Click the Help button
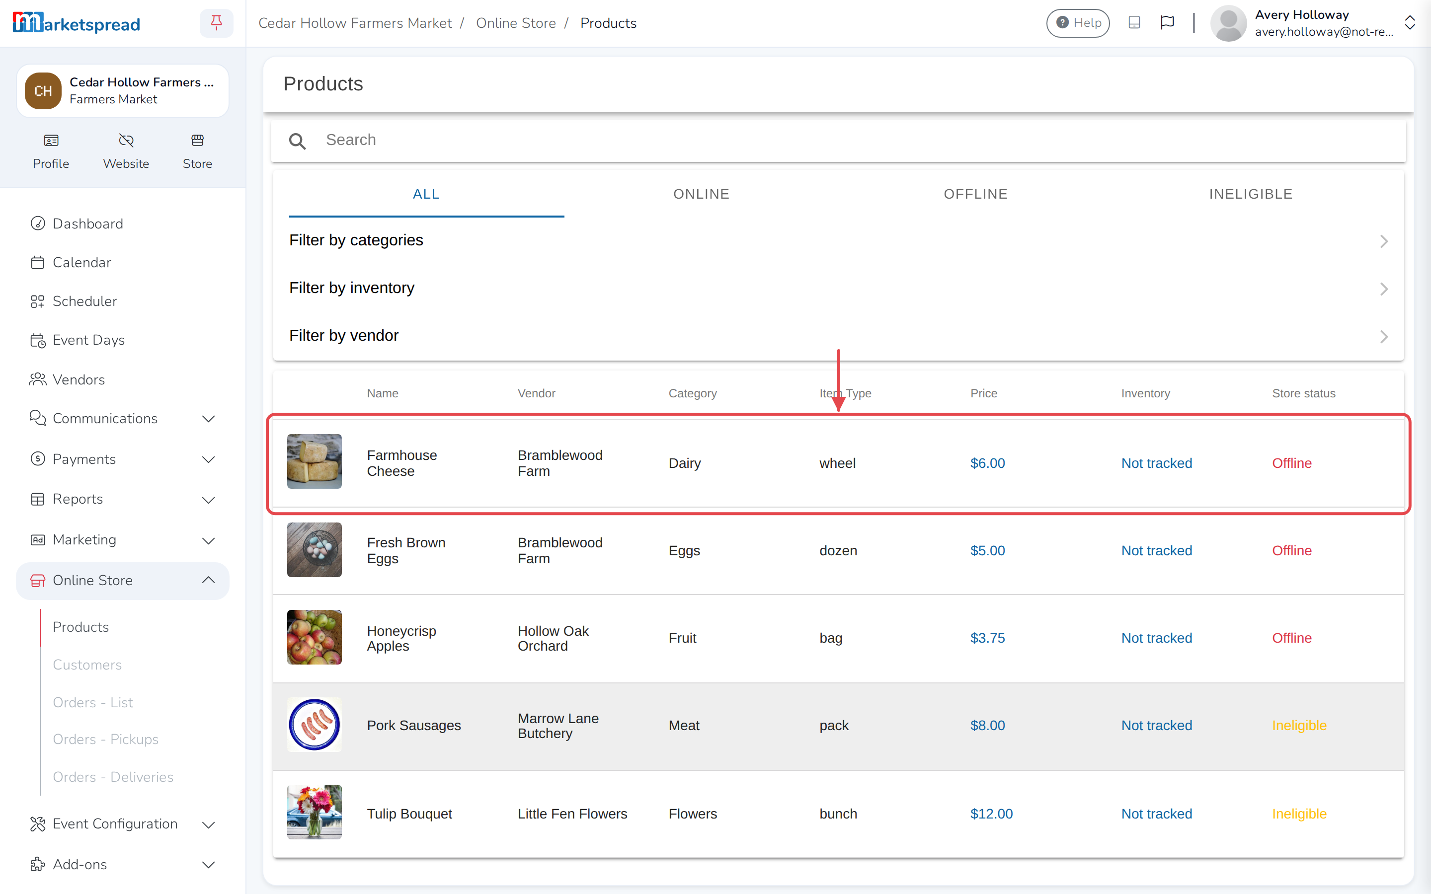This screenshot has height=894, width=1431. (1078, 23)
